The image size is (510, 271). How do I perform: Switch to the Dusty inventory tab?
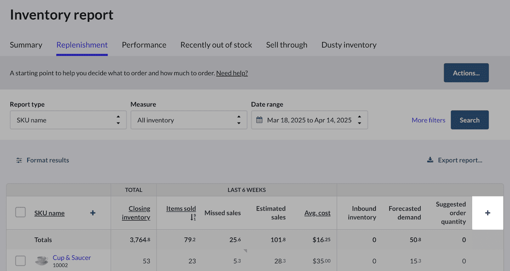tap(349, 45)
